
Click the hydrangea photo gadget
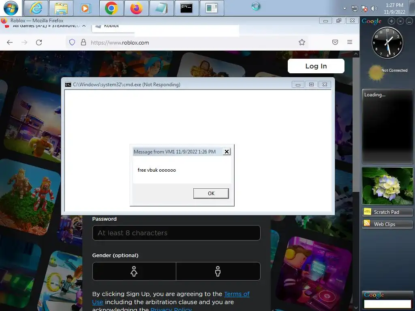coord(387,186)
